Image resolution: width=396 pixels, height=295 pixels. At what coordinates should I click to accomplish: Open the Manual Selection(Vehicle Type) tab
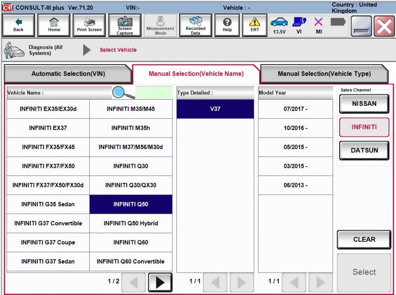325,73
